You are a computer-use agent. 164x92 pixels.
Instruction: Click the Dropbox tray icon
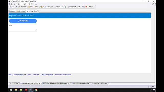154,90
